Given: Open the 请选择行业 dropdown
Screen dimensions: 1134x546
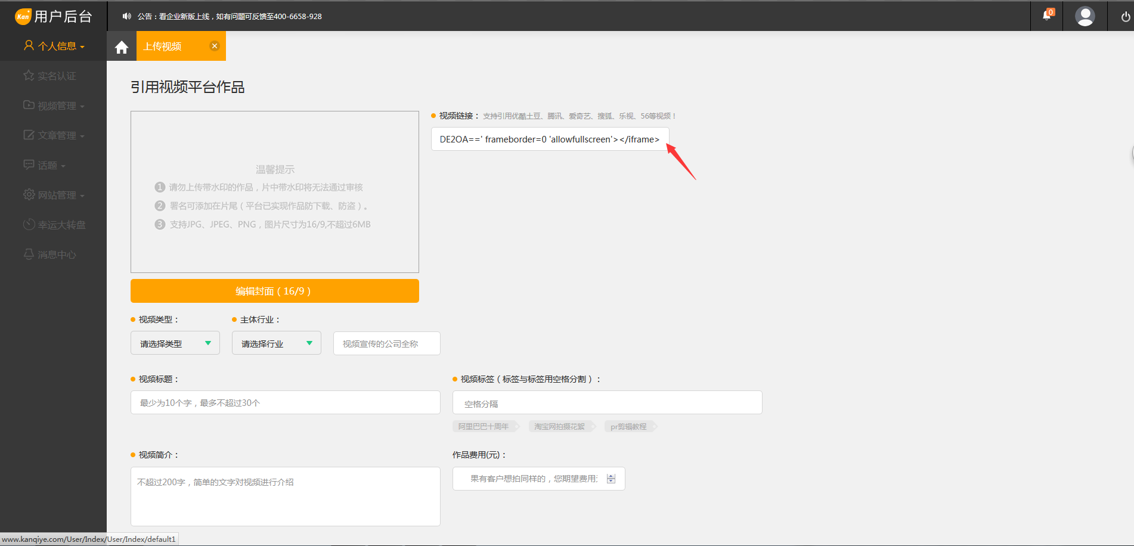Looking at the screenshot, I should [276, 343].
